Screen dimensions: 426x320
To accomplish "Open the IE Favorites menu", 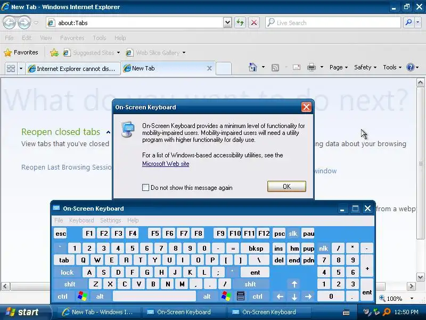I will 72,38.
